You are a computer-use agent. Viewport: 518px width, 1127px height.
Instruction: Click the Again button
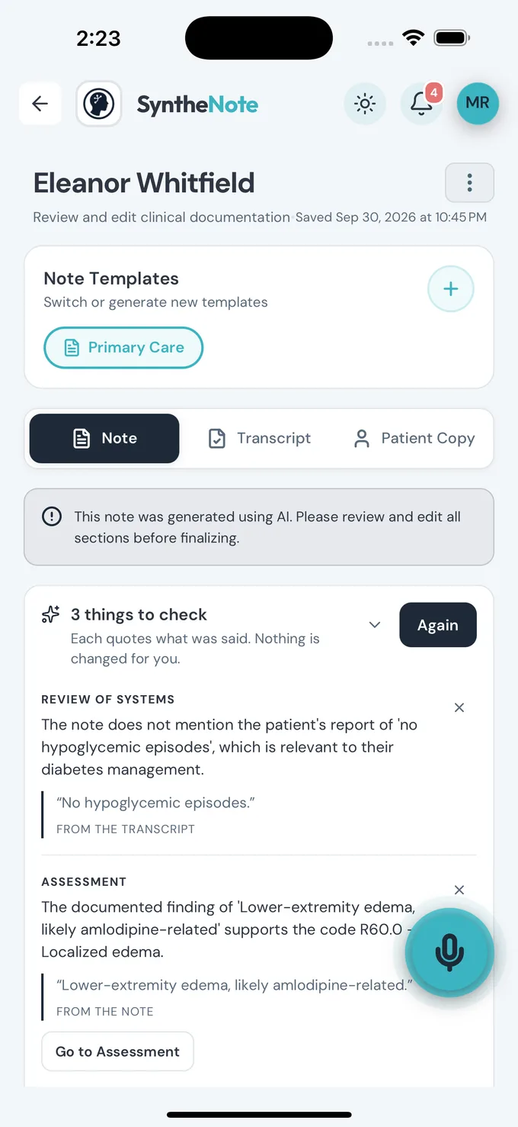(438, 625)
